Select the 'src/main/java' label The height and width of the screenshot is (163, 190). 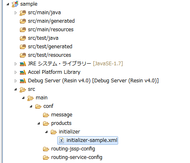pos(44,13)
